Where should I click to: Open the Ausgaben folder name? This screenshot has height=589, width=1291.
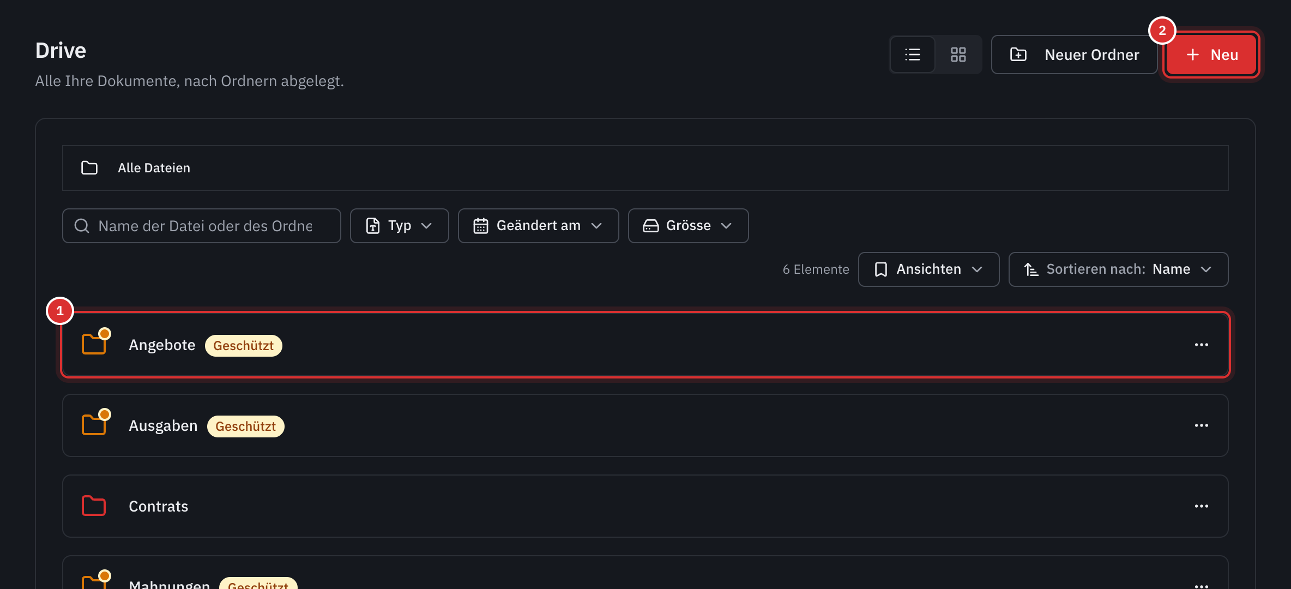pyautogui.click(x=163, y=426)
